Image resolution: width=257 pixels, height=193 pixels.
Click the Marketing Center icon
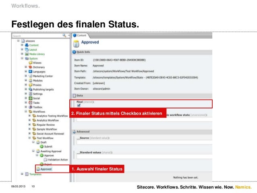point(31,76)
